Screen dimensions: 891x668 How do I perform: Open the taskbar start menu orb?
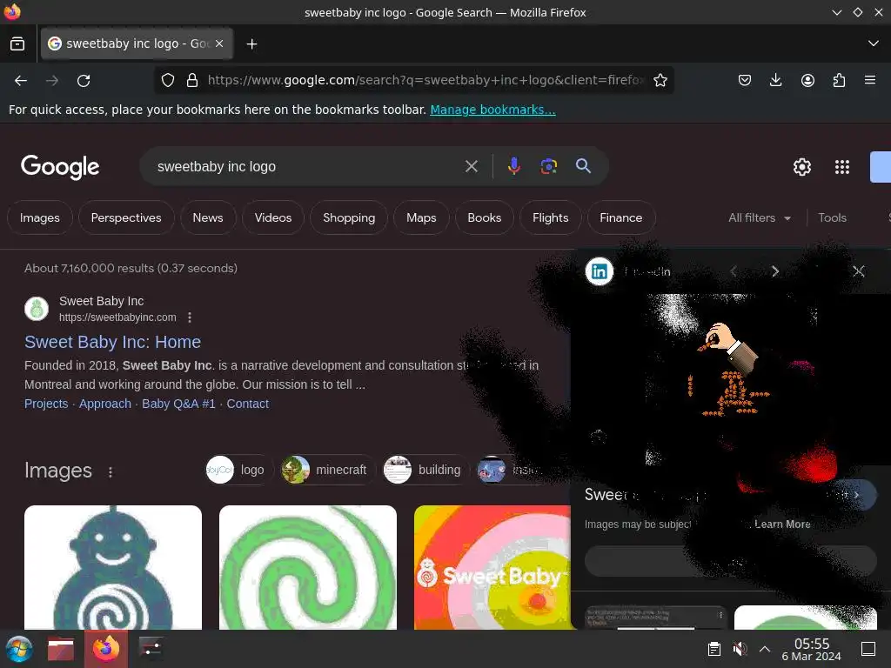pos(19,649)
